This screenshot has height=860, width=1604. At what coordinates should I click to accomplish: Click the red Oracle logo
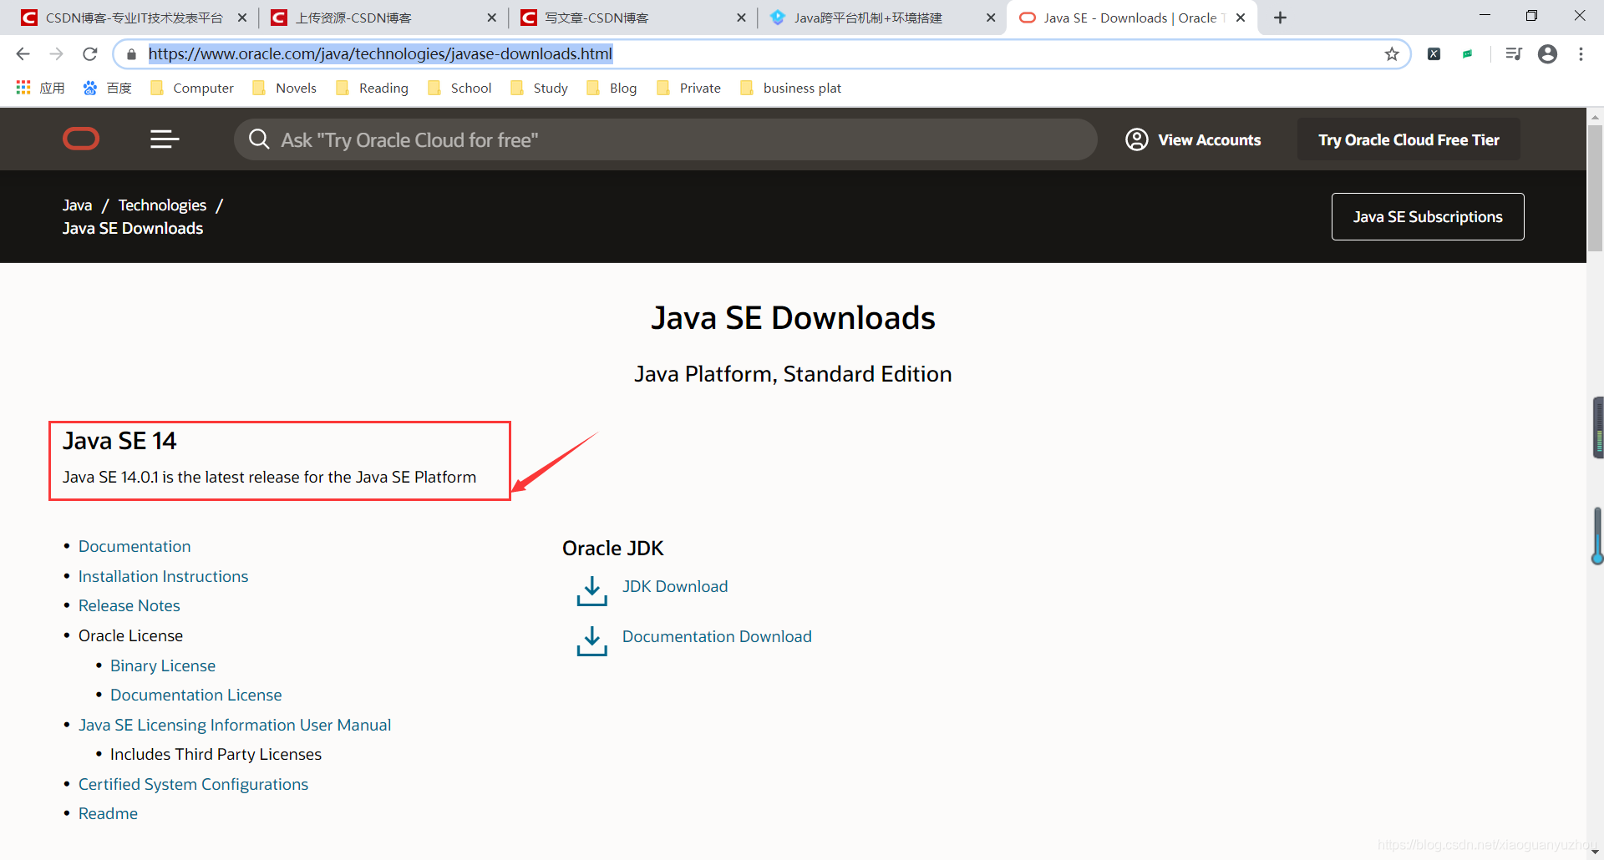(x=81, y=139)
